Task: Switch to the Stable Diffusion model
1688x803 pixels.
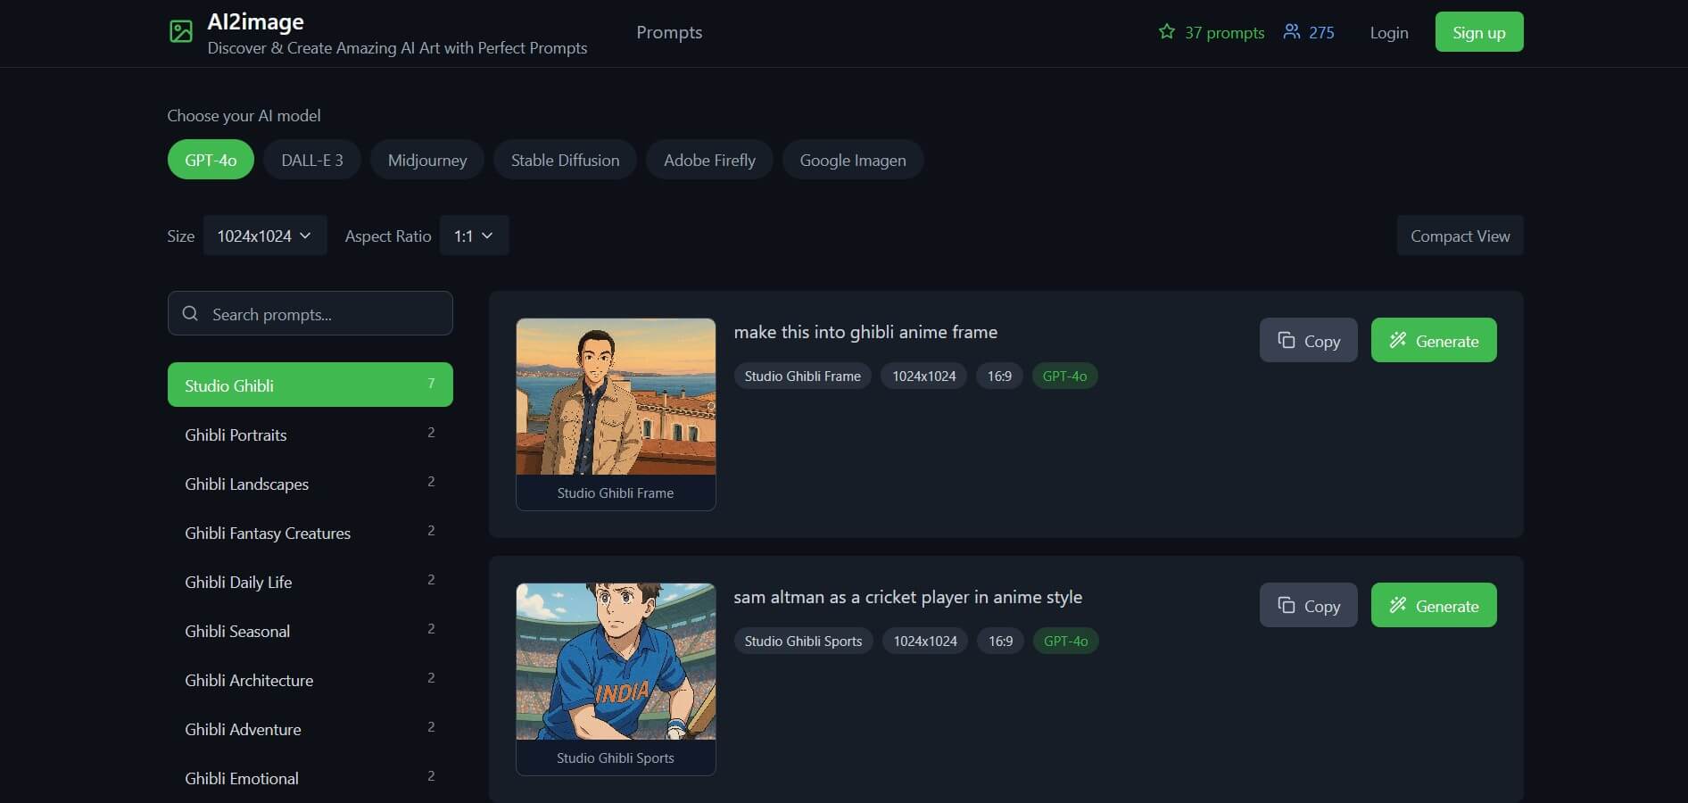Action: (565, 160)
